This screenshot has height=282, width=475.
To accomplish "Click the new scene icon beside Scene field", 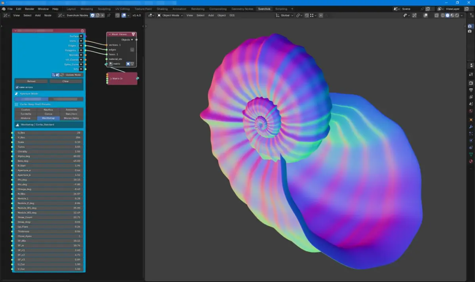I will click(x=428, y=9).
